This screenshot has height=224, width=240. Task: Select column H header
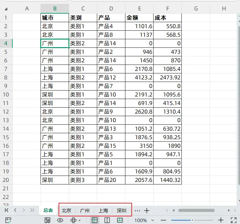224,9
